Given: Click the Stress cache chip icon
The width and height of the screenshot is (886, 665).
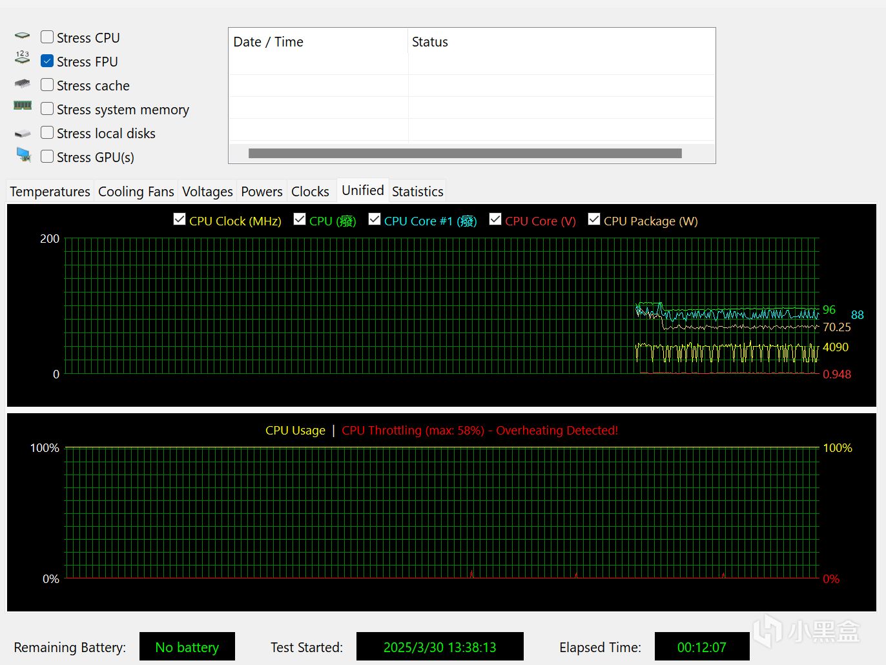Looking at the screenshot, I should [23, 84].
